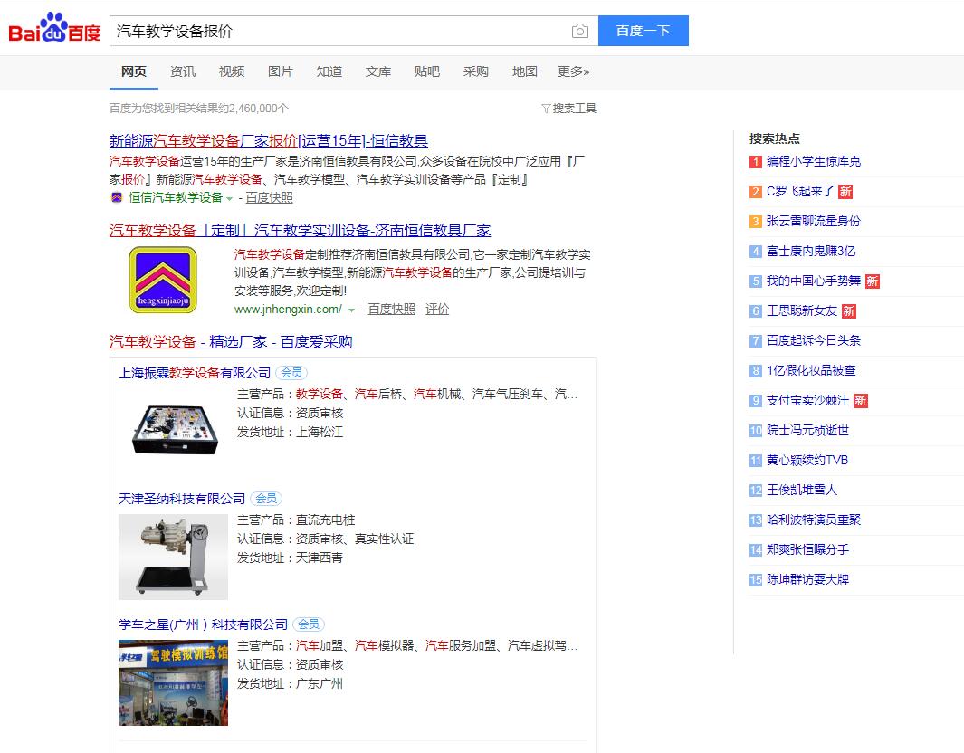Click the 新 tag beside 支付宝卖沙棘汁
The width and height of the screenshot is (964, 753).
click(860, 401)
